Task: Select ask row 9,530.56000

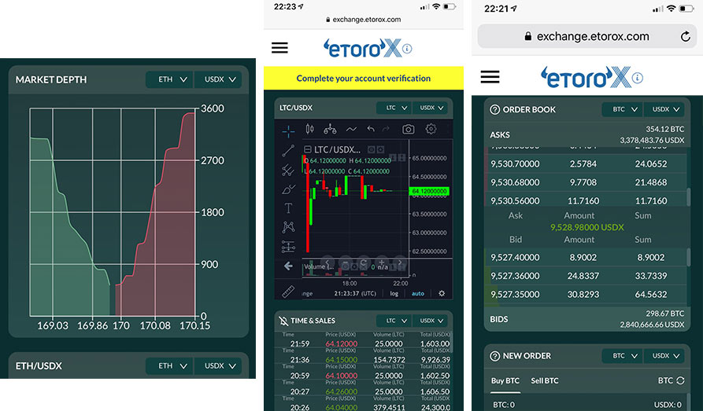Action: coord(586,200)
